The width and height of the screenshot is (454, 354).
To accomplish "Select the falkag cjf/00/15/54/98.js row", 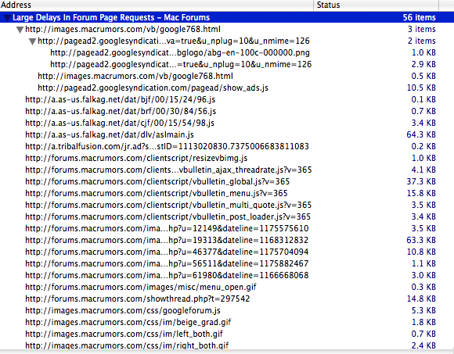I will (227, 123).
